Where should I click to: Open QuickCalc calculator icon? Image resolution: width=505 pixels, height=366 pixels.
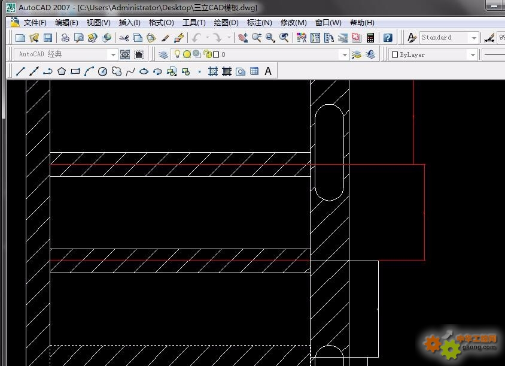click(x=370, y=38)
